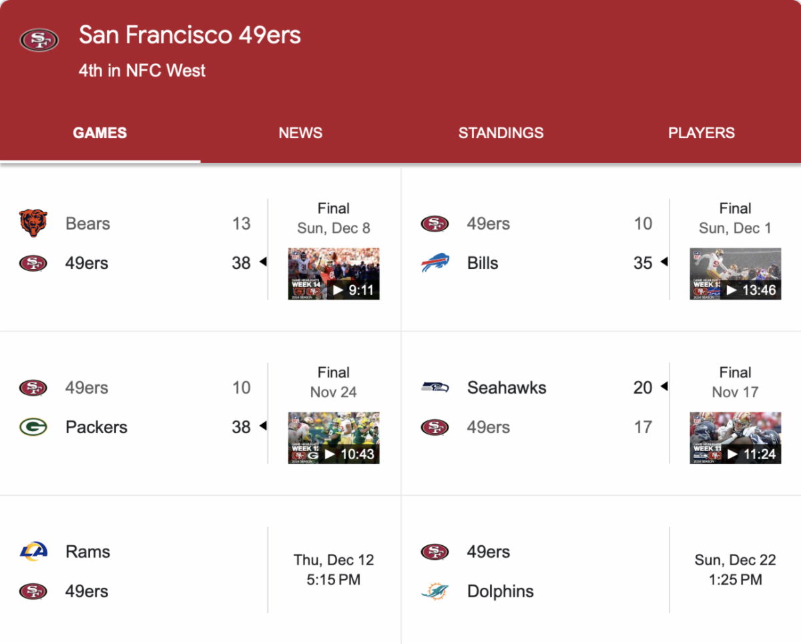This screenshot has height=644, width=801.
Task: Watch the 10:43 Packers game highlights
Action: coord(334,438)
